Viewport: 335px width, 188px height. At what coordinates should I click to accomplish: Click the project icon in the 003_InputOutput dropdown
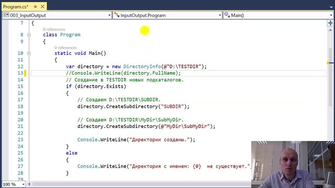pos(6,15)
